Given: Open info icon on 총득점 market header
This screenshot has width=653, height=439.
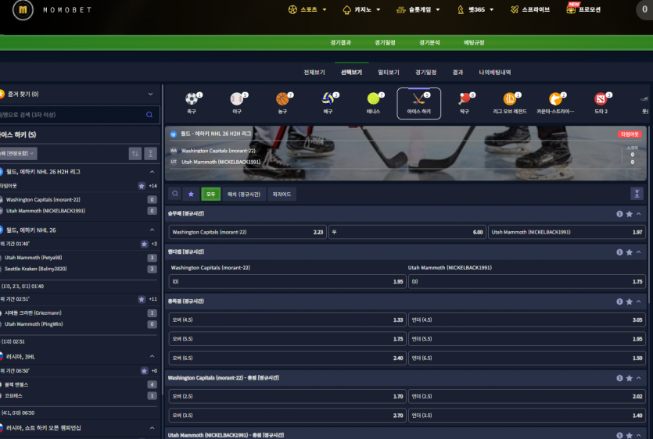Looking at the screenshot, I should [x=619, y=302].
